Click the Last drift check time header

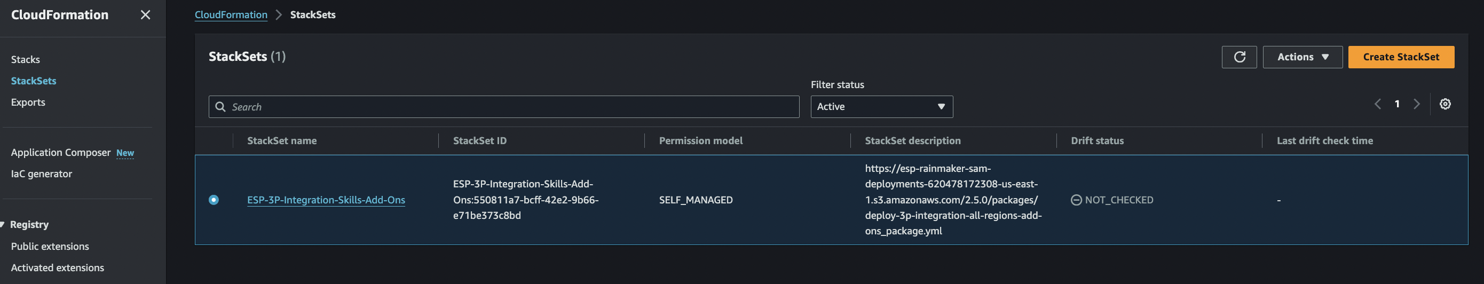1324,141
